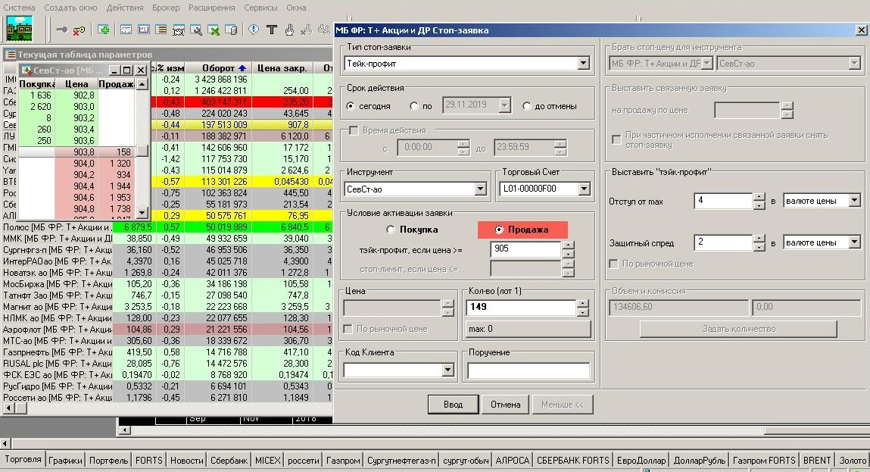
Task: Click the Полюс row in parameters table
Action: [167, 227]
